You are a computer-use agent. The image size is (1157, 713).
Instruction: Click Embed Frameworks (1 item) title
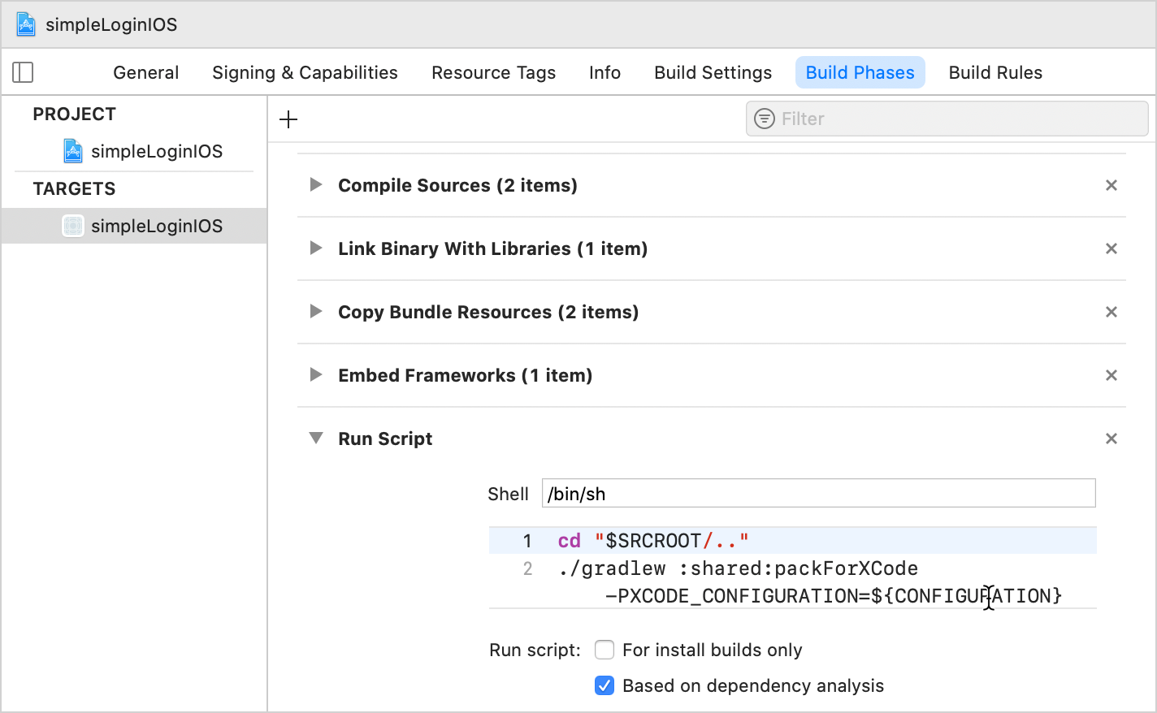pos(465,375)
